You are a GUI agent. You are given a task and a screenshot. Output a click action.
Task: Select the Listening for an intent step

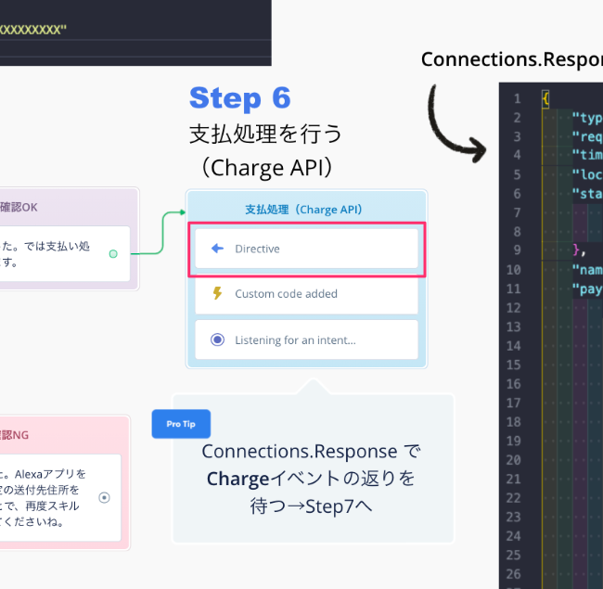[306, 339]
